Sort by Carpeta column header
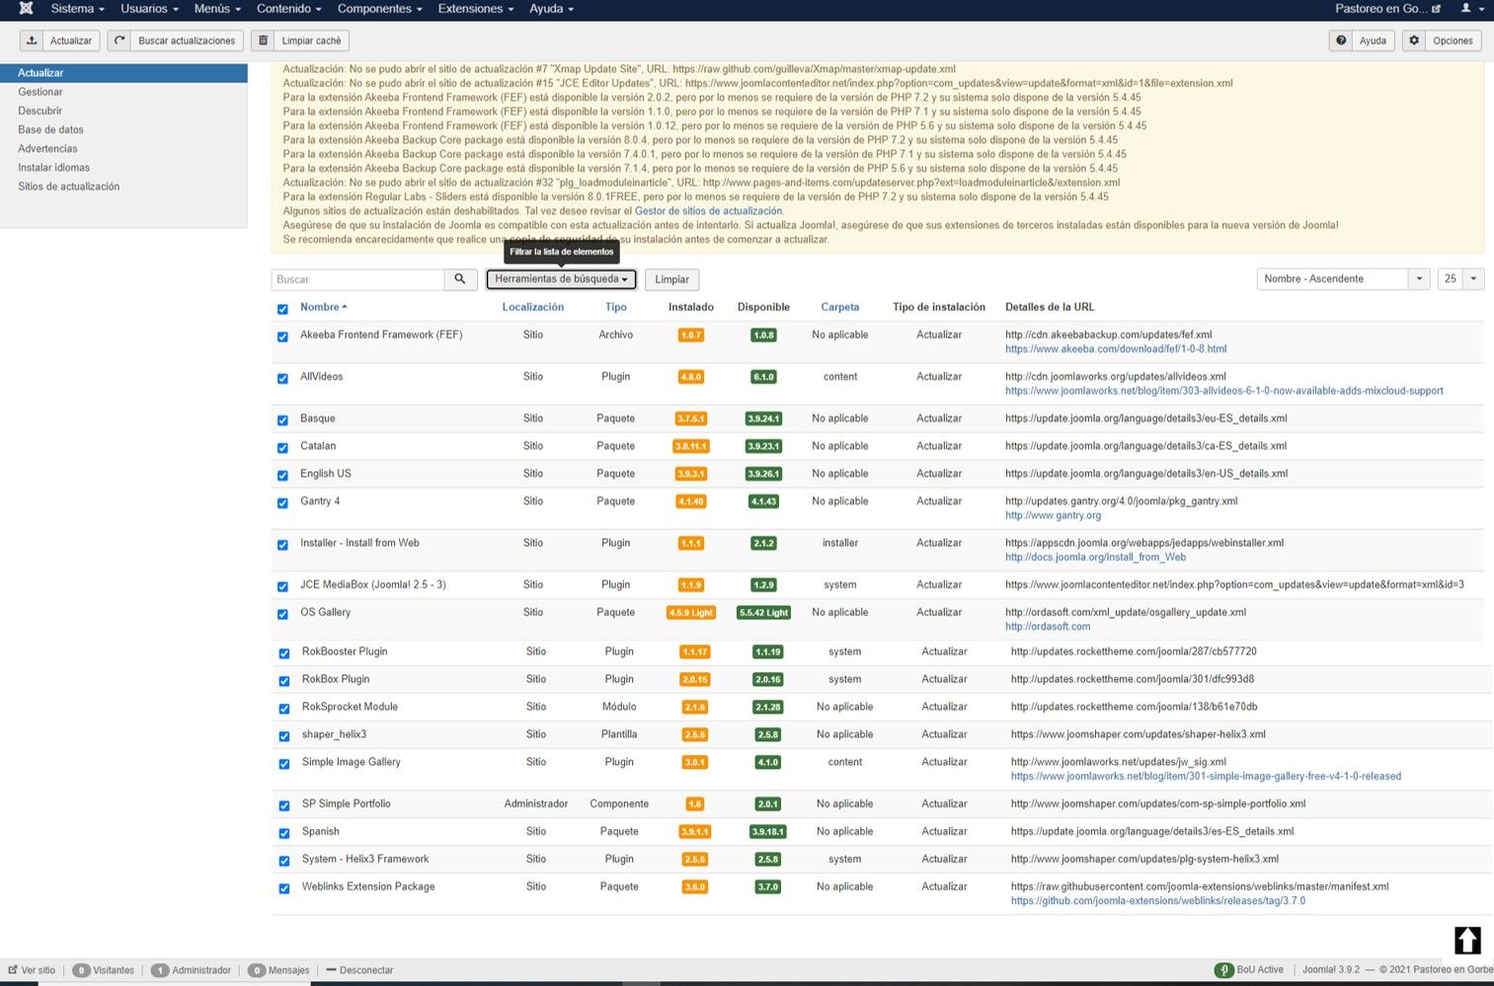The image size is (1494, 986). tap(839, 307)
